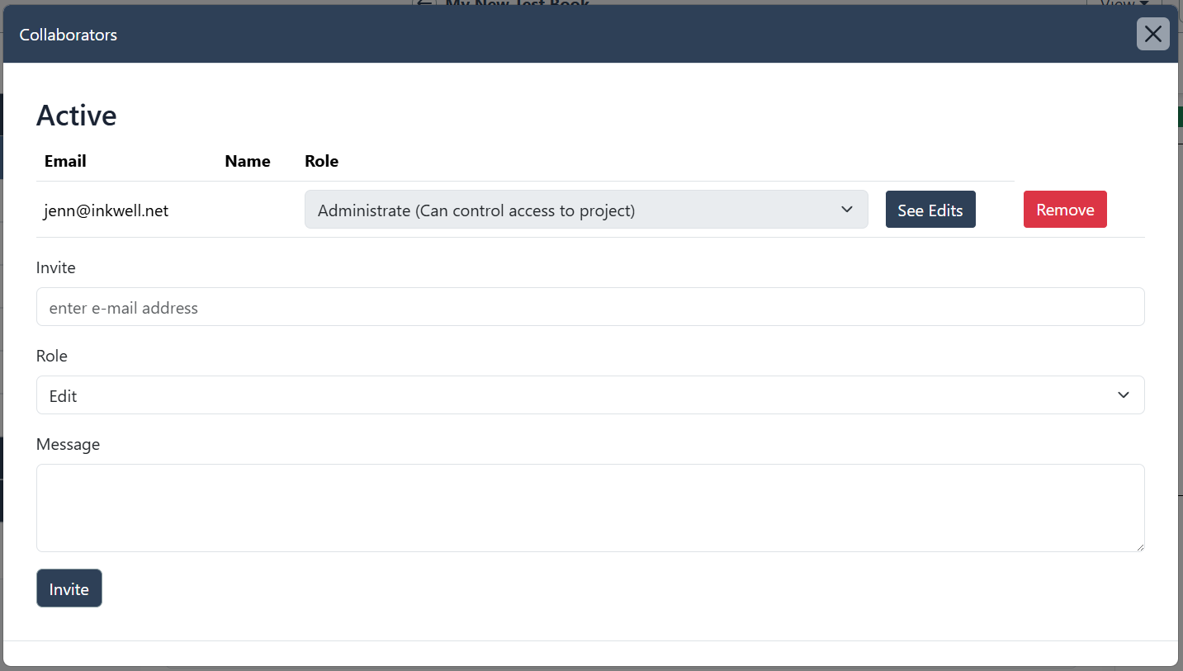1183x671 pixels.
Task: Grab the Message box resize handle
Action: pyautogui.click(x=1139, y=546)
